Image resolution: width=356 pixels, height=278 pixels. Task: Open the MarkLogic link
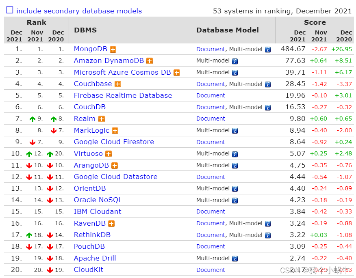(91, 130)
